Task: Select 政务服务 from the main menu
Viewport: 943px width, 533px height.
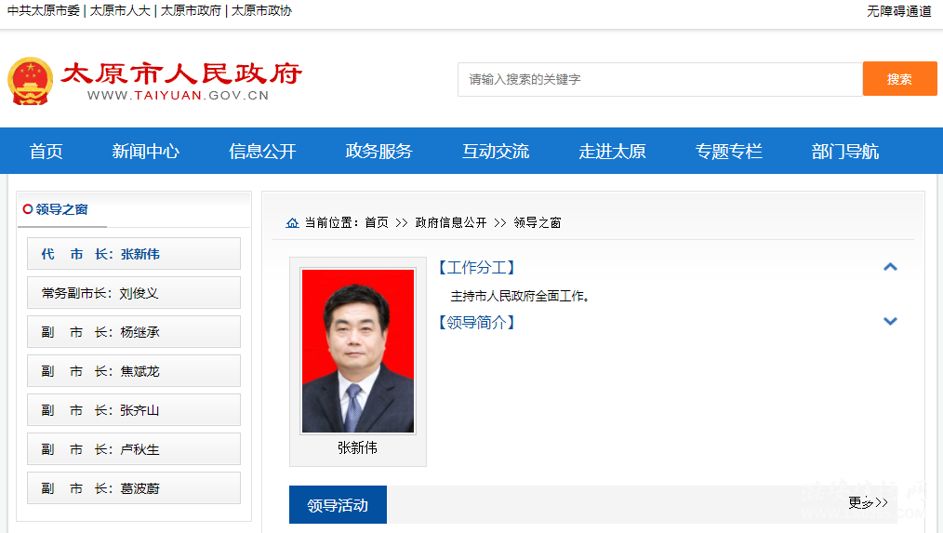Action: (379, 152)
